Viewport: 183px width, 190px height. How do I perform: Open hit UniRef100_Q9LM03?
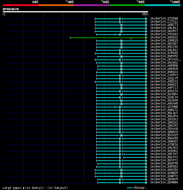click(x=164, y=148)
